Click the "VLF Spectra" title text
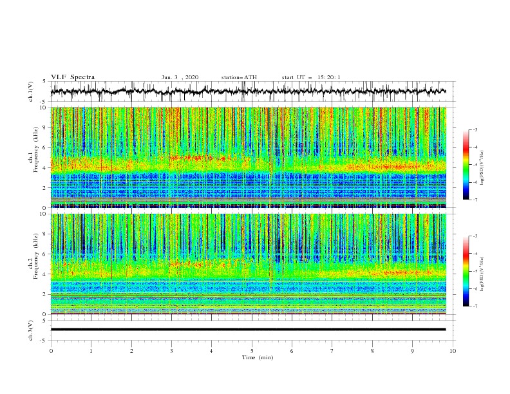The height and width of the screenshot is (394, 510). pos(73,77)
